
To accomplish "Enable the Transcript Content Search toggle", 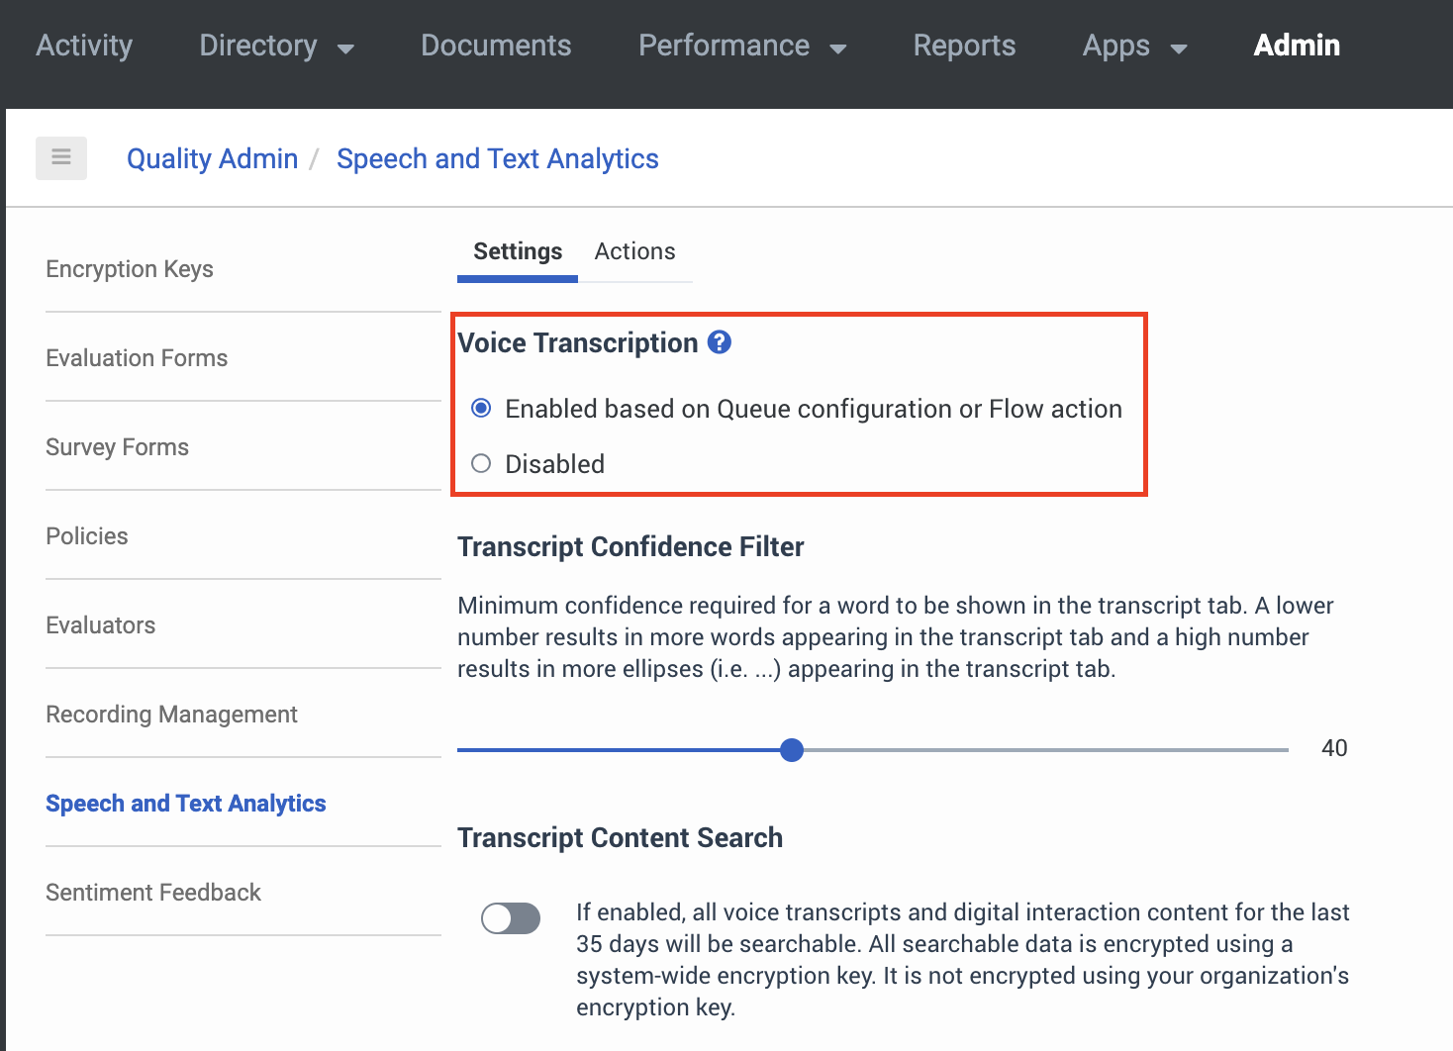I will pos(510,918).
